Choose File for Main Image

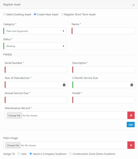point(13,145)
